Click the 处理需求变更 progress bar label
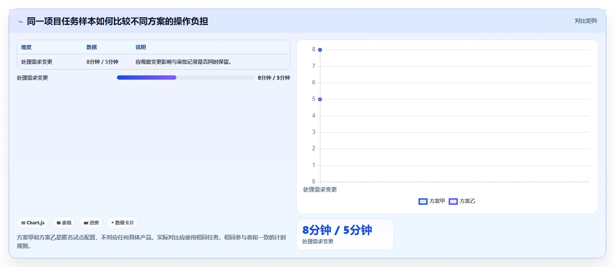The height and width of the screenshot is (267, 615). pyautogui.click(x=32, y=78)
